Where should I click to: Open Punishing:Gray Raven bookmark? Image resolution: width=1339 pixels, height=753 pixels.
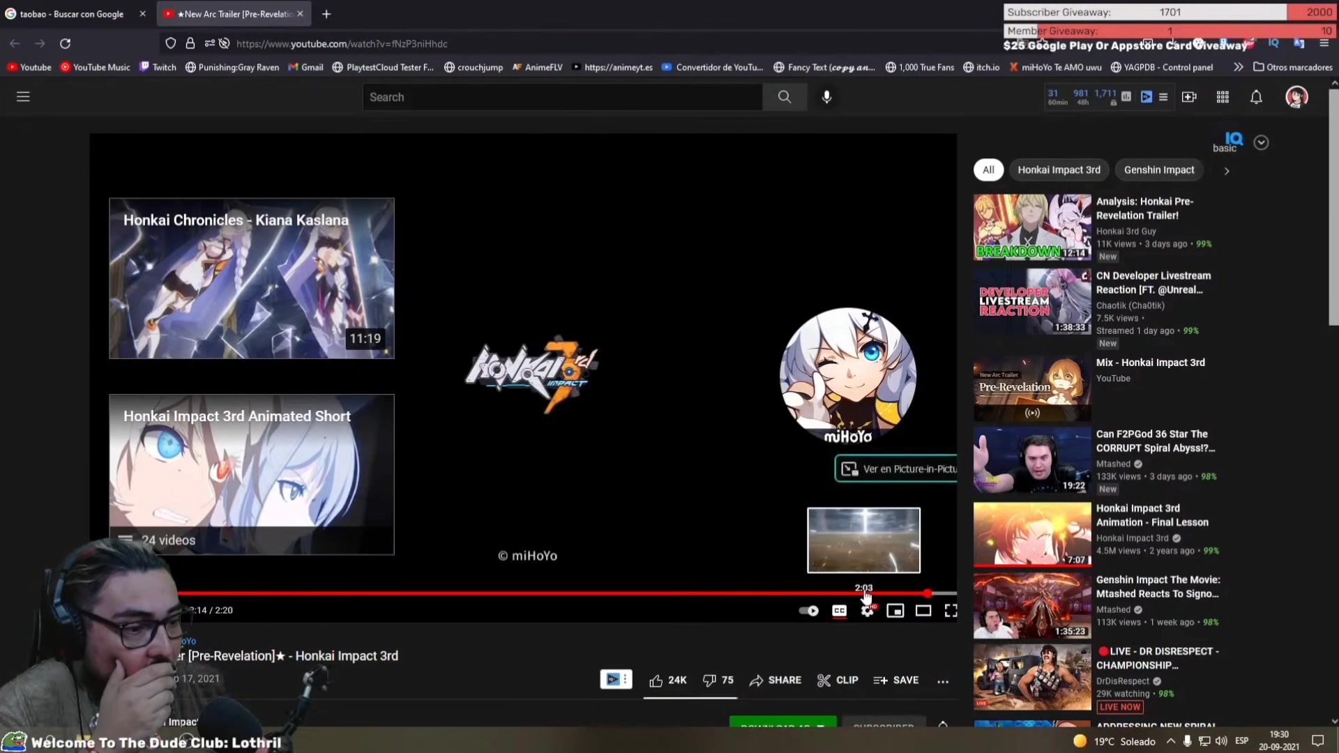pos(232,67)
